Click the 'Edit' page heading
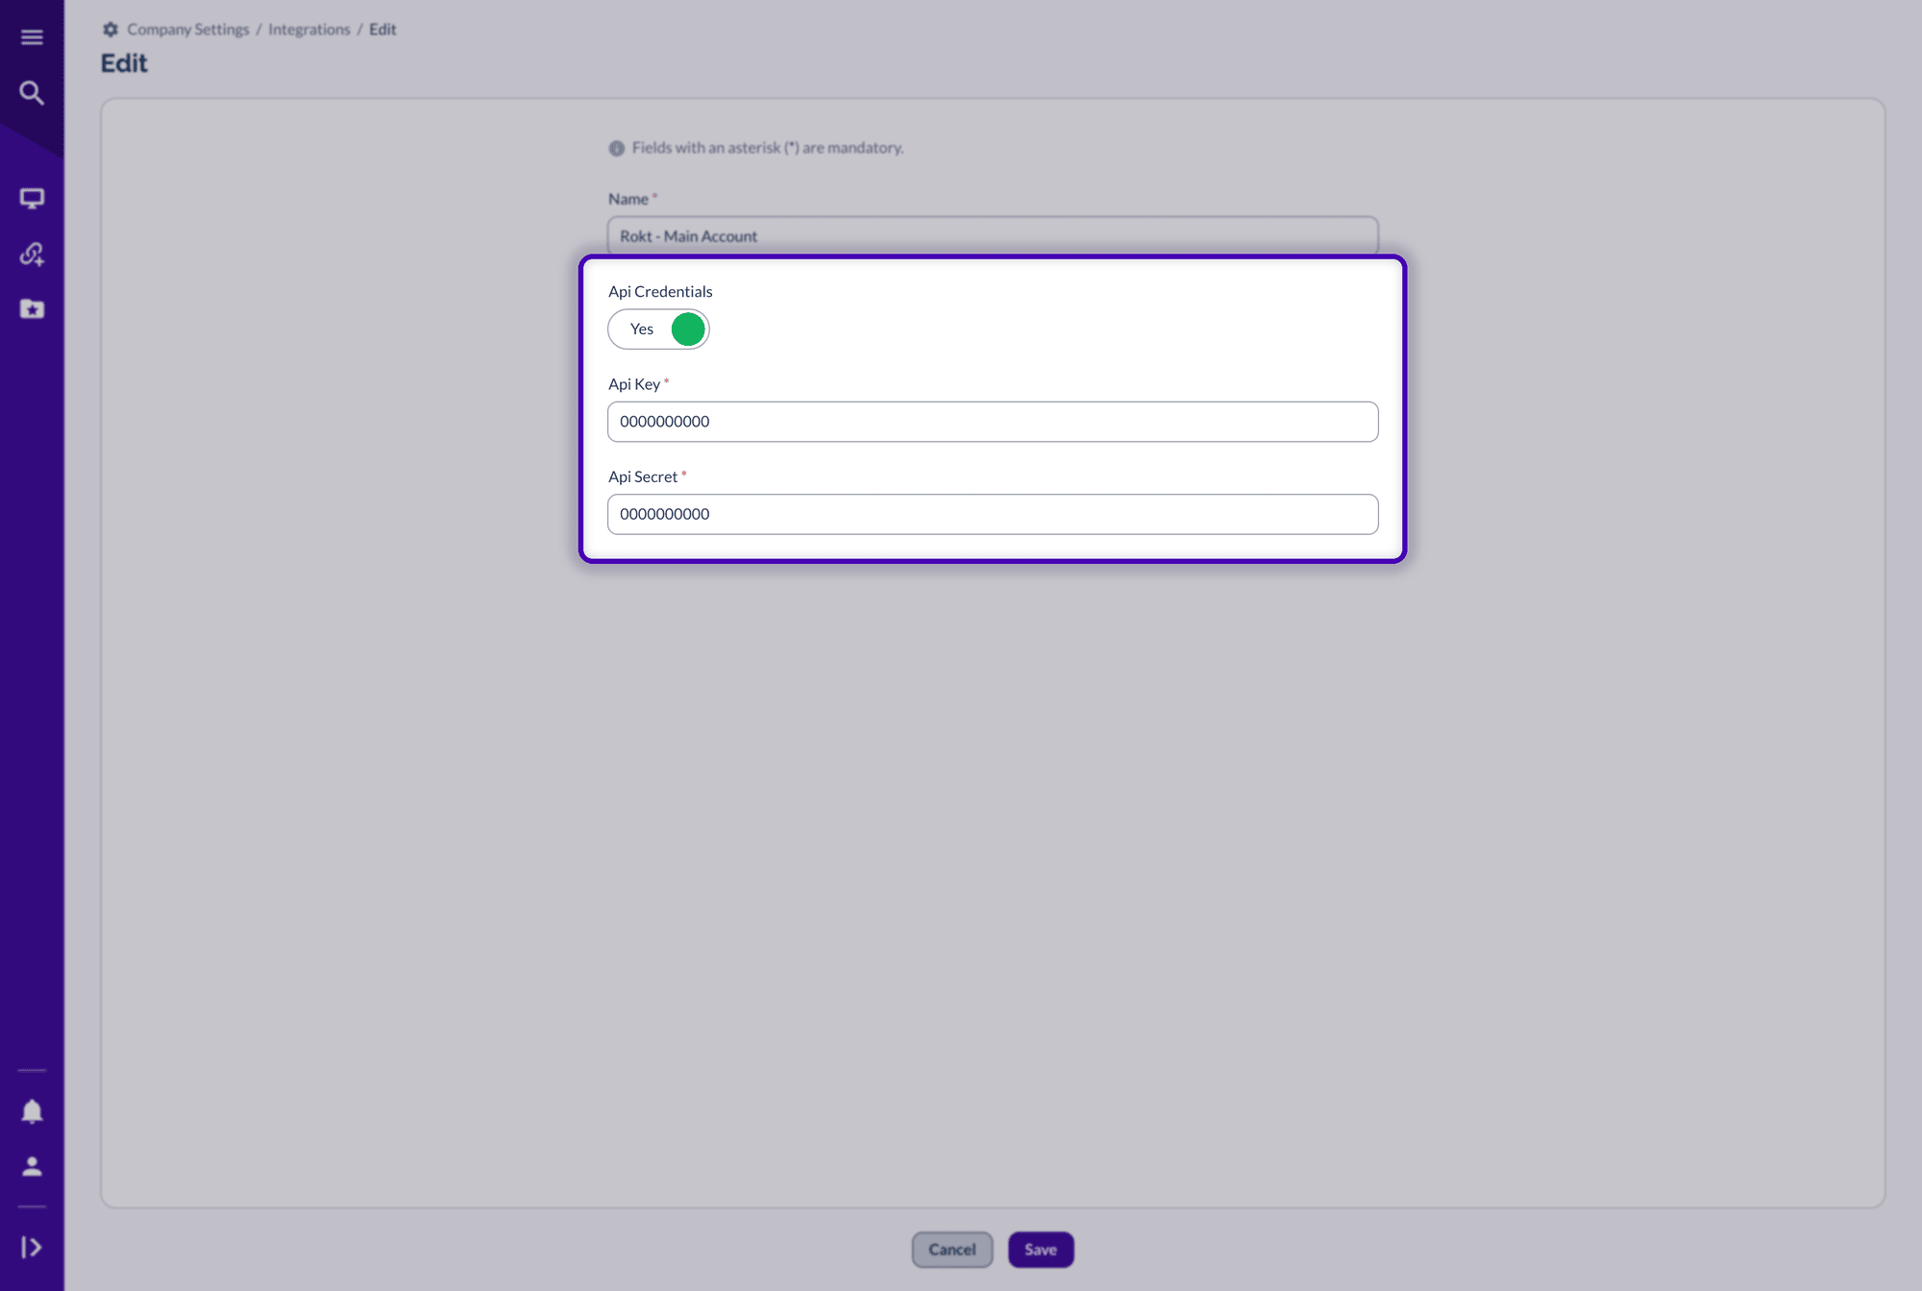1922x1291 pixels. 124,63
